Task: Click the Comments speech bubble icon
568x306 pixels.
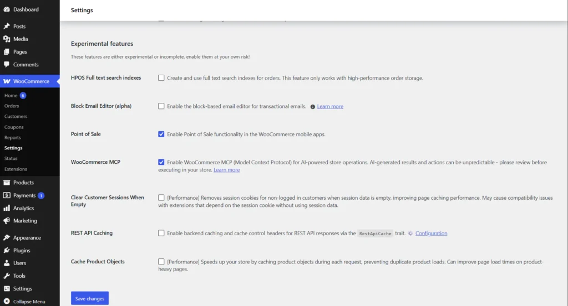Action: (7, 64)
